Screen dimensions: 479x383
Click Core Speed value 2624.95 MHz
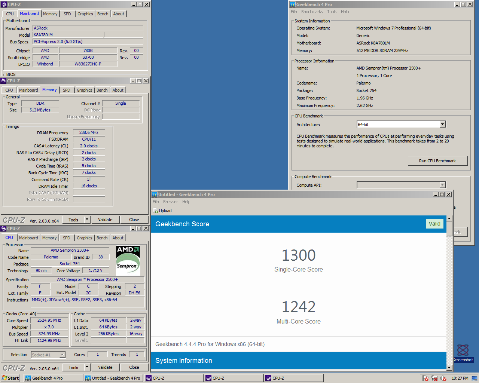click(49, 320)
